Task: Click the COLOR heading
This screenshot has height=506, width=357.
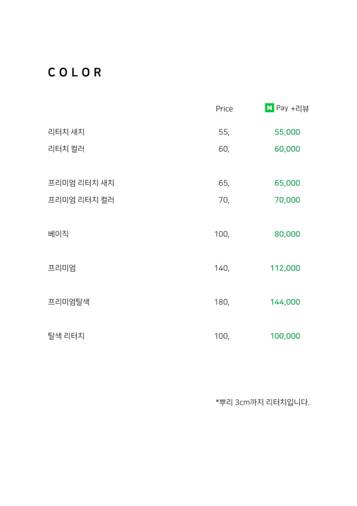Action: click(75, 72)
